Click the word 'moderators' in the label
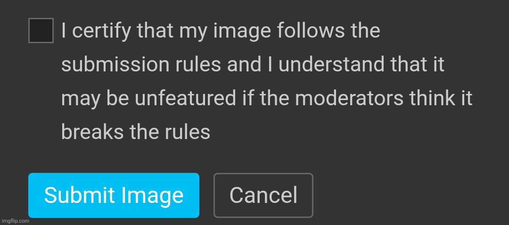Image resolution: width=509 pixels, height=225 pixels. pos(349,98)
